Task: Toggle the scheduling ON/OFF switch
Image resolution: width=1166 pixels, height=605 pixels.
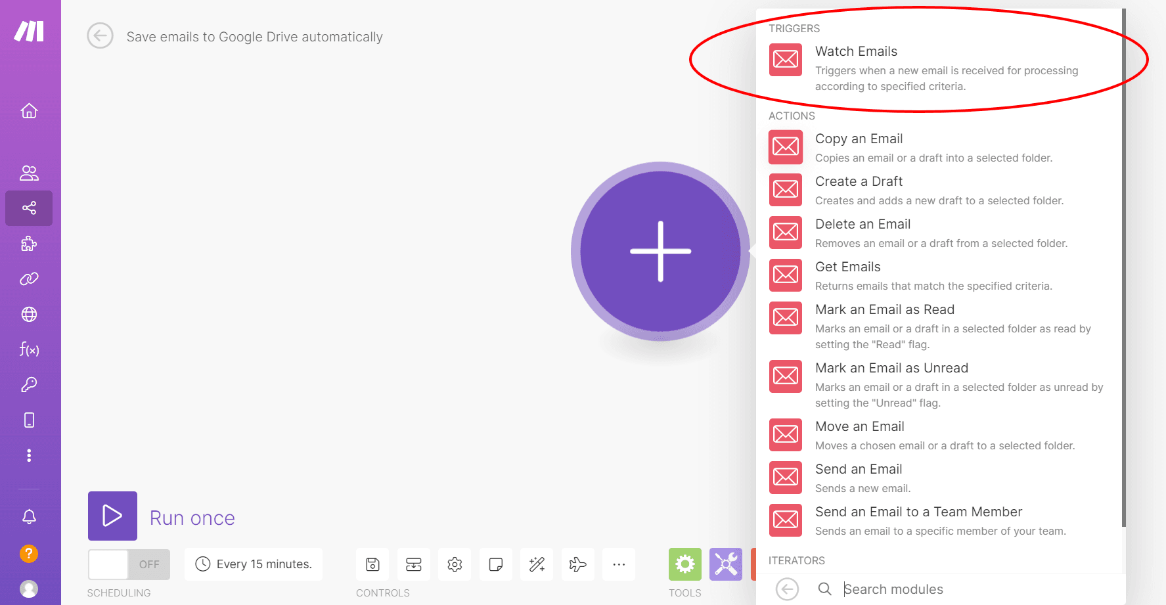Action: [x=129, y=564]
